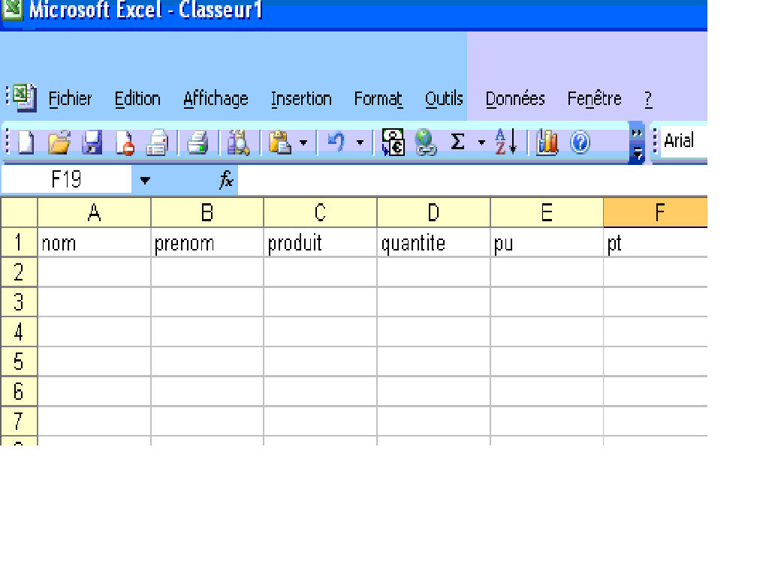The width and height of the screenshot is (769, 576).
Task: Open the Fenêtre menu
Action: [x=595, y=99]
